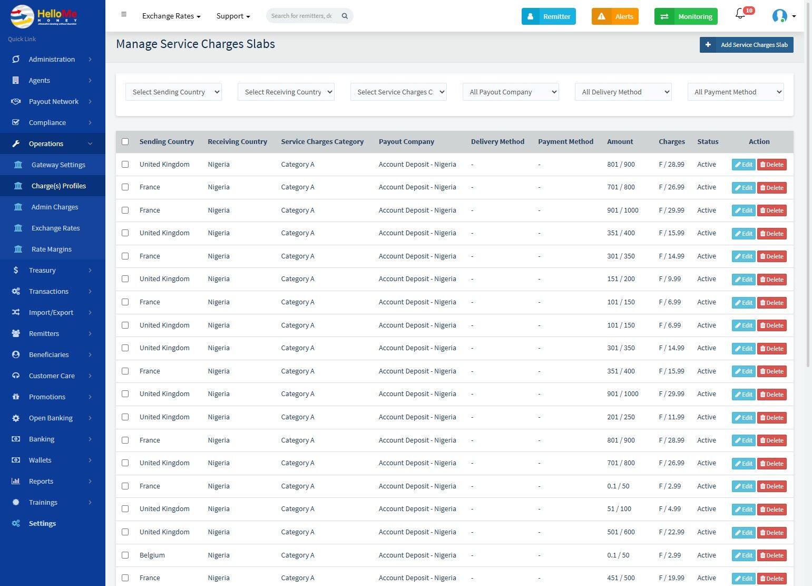
Task: Check the Belgium row checkbox
Action: click(x=125, y=555)
